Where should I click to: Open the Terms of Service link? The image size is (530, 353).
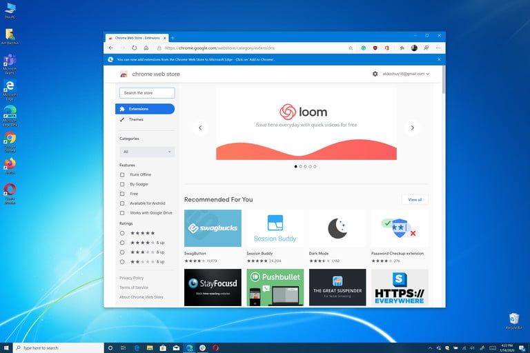(134, 288)
